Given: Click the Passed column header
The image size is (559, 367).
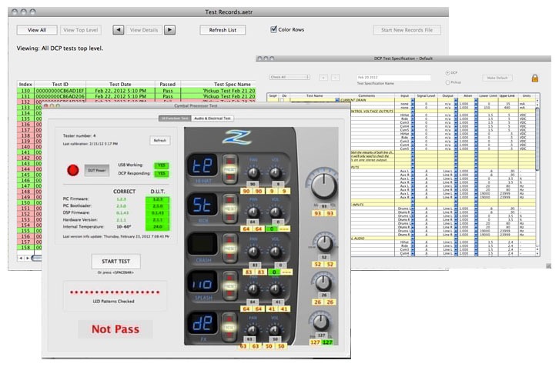Looking at the screenshot, I should coord(168,84).
